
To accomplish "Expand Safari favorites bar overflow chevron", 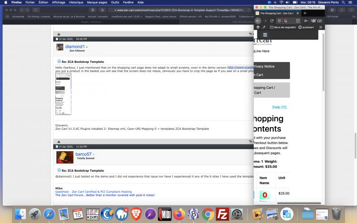I will click(x=353, y=17).
